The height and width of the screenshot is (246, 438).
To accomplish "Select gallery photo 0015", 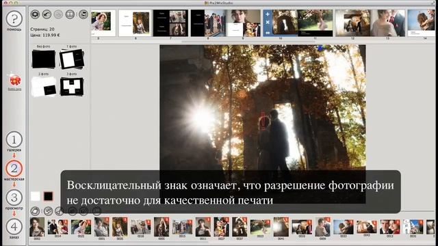I will coord(183,227).
